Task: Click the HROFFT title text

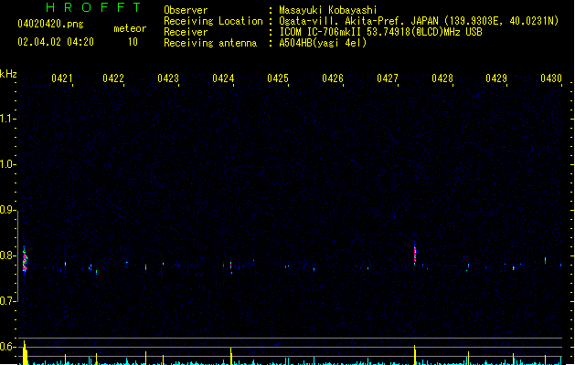Action: (x=94, y=7)
